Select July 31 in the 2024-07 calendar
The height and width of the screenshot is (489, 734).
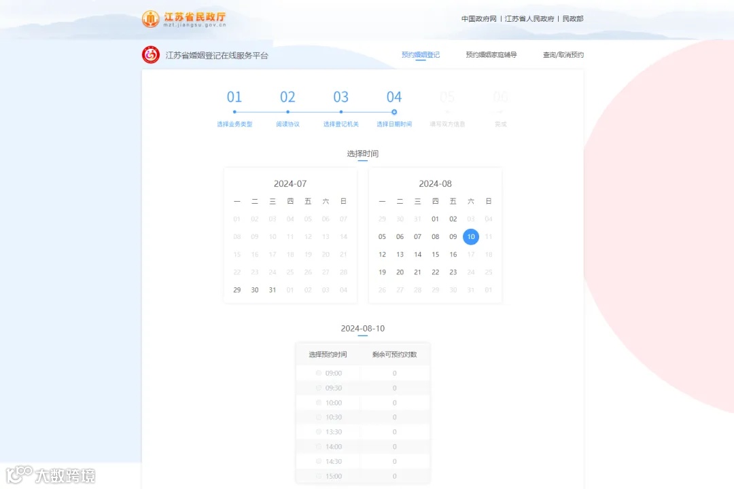pyautogui.click(x=273, y=290)
